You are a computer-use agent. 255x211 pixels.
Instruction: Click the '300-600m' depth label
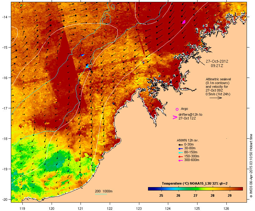coord(192,160)
